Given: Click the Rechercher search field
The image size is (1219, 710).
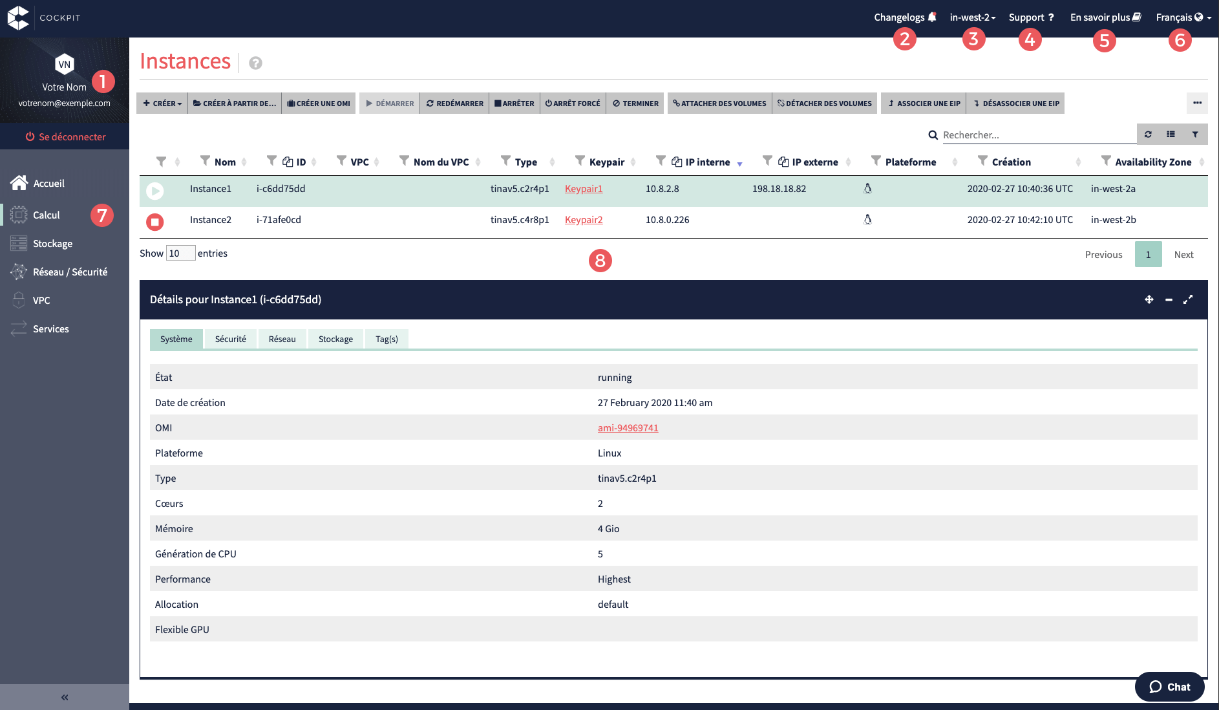Looking at the screenshot, I should (1038, 134).
